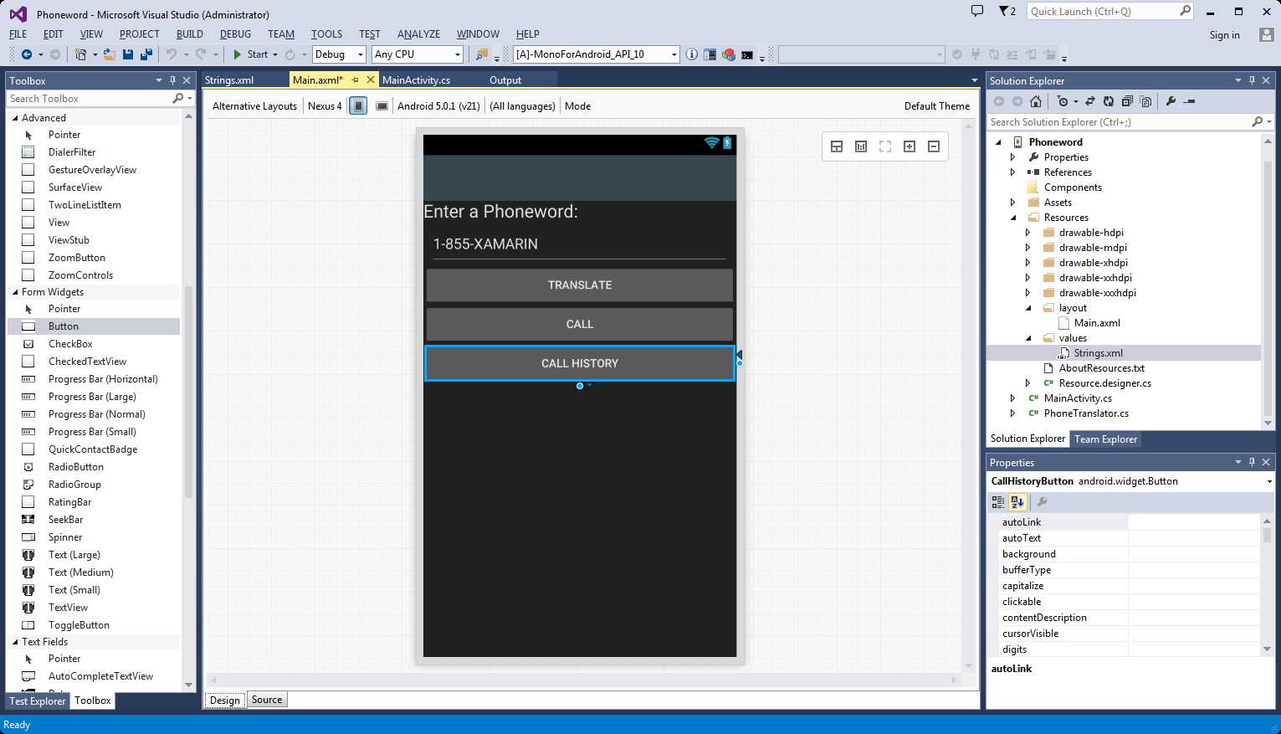This screenshot has height=734, width=1281.
Task: Switch designer to landscape orientation
Action: [x=382, y=106]
